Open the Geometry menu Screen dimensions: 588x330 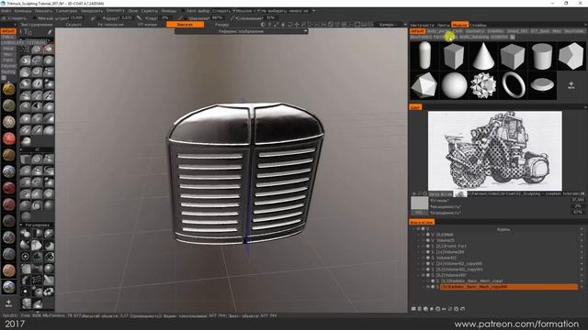click(115, 10)
